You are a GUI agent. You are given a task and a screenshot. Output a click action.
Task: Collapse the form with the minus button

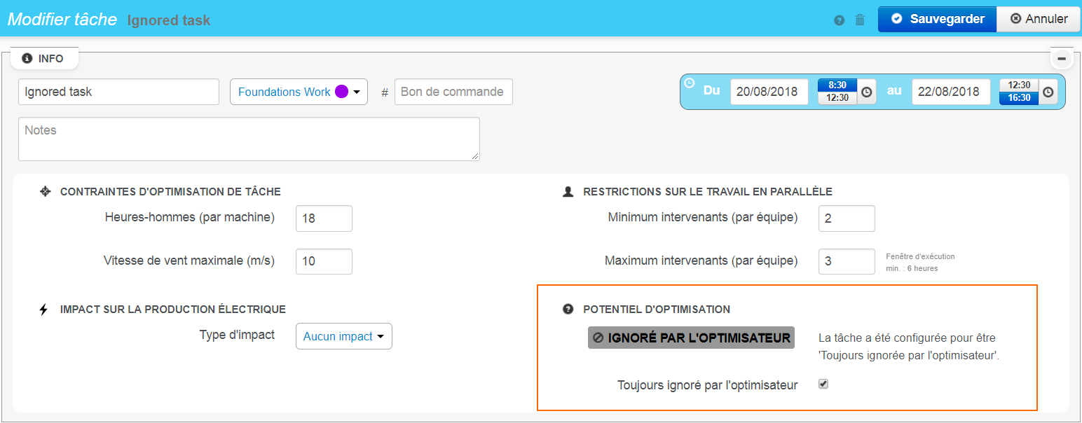1062,58
